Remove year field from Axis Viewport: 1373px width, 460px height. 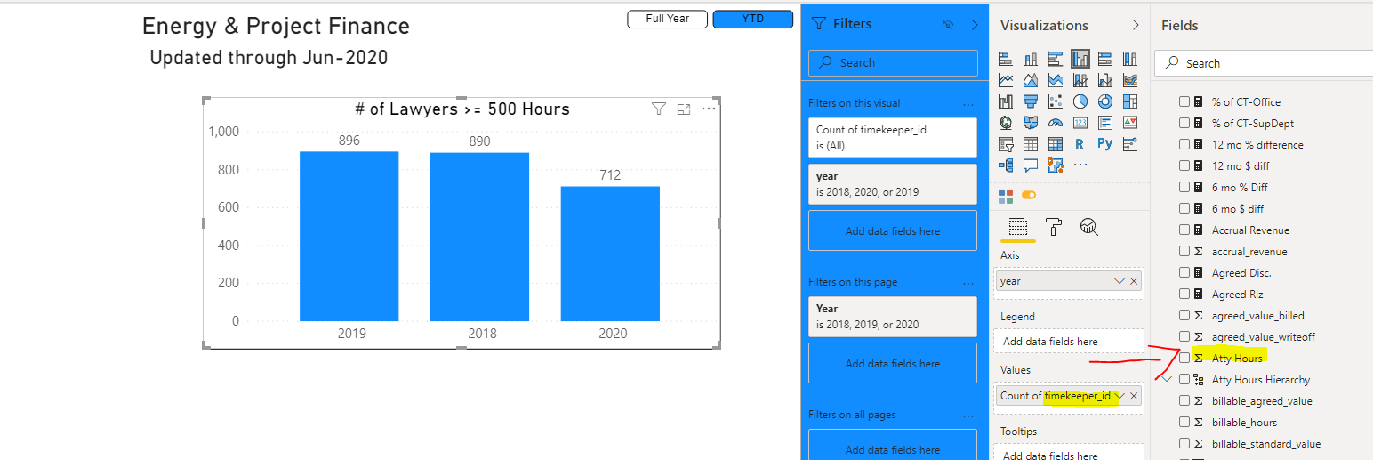[x=1134, y=281]
